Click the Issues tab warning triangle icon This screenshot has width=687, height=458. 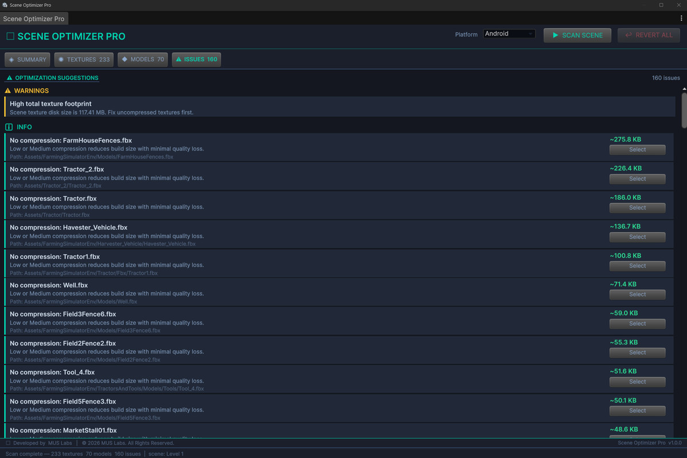click(179, 60)
